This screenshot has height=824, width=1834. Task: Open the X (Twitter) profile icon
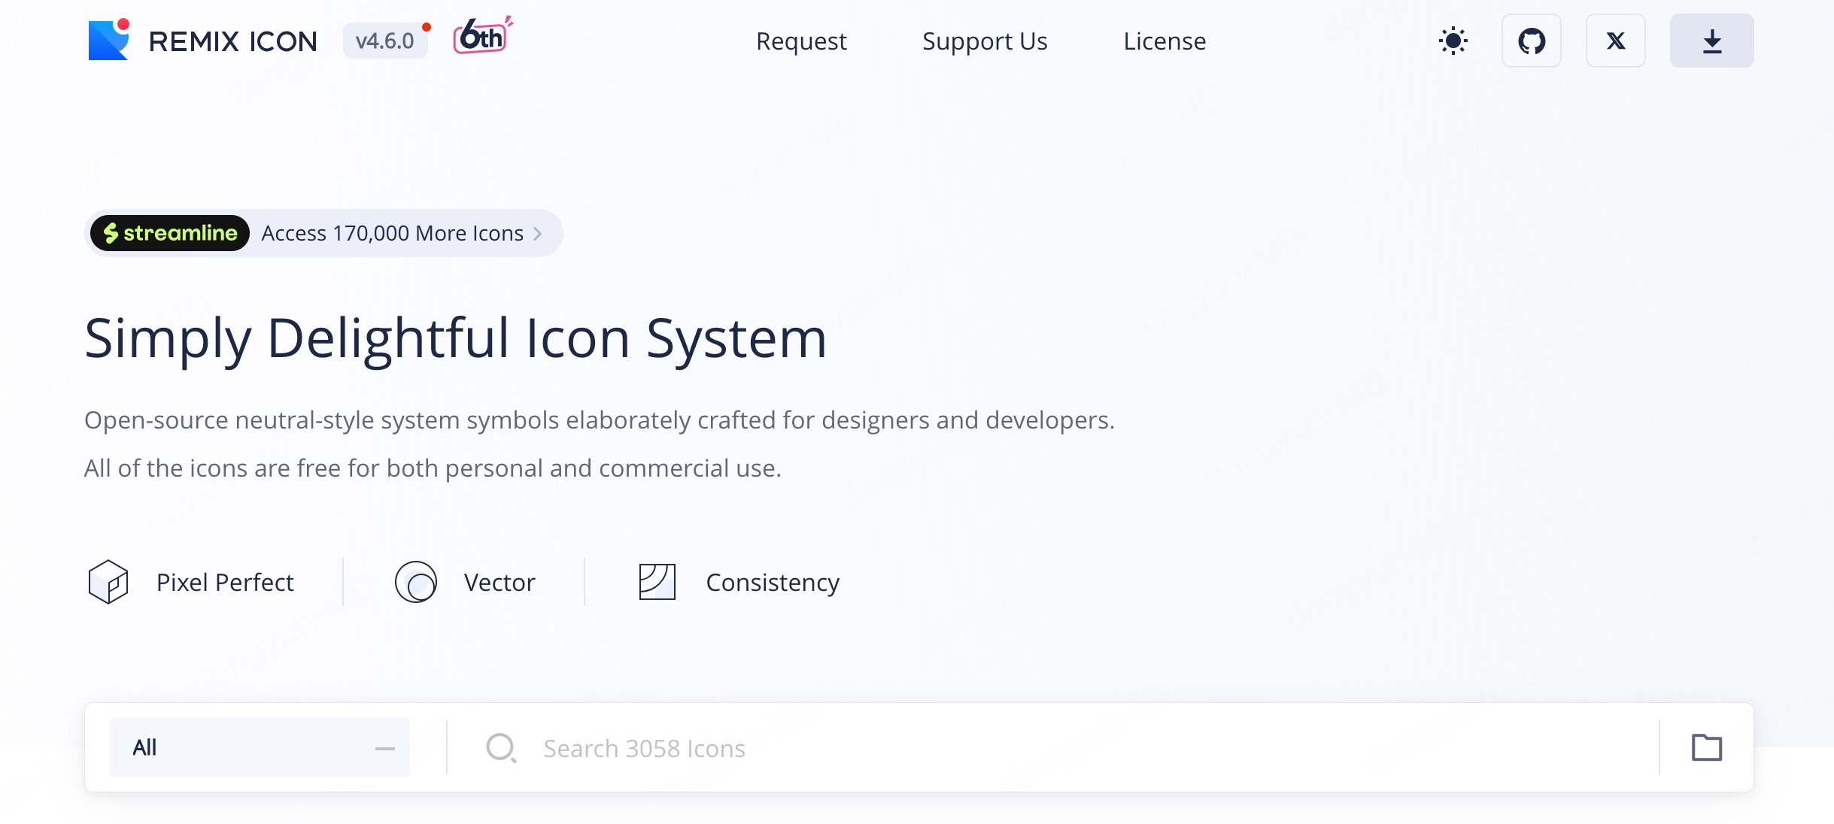click(1616, 41)
